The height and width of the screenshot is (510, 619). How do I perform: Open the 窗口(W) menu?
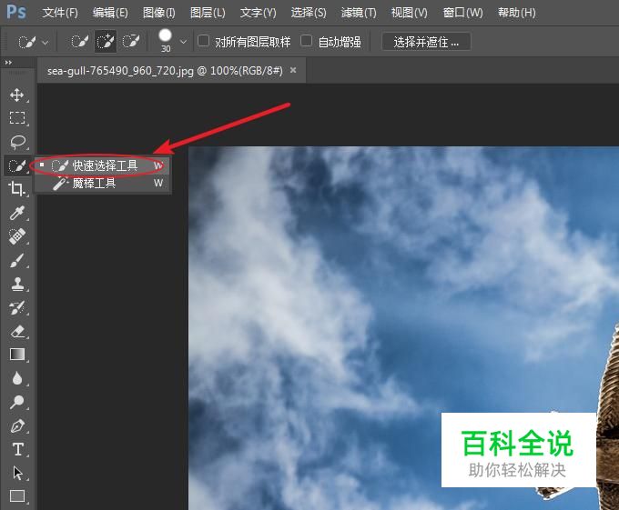point(462,13)
